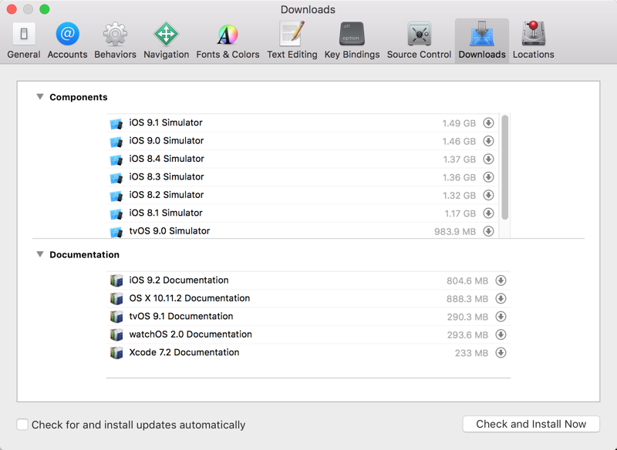Click the 1.49 GB size value
617x450 pixels.
(459, 123)
